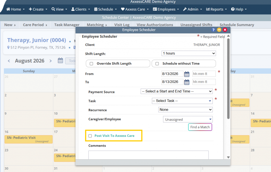Minimize the Employee Scheduler dialog
Viewport: 271px width, 172px height.
coord(219,30)
